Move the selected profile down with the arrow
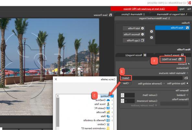Image resolution: width=192 pixels, height=130 pixels. pos(151,37)
